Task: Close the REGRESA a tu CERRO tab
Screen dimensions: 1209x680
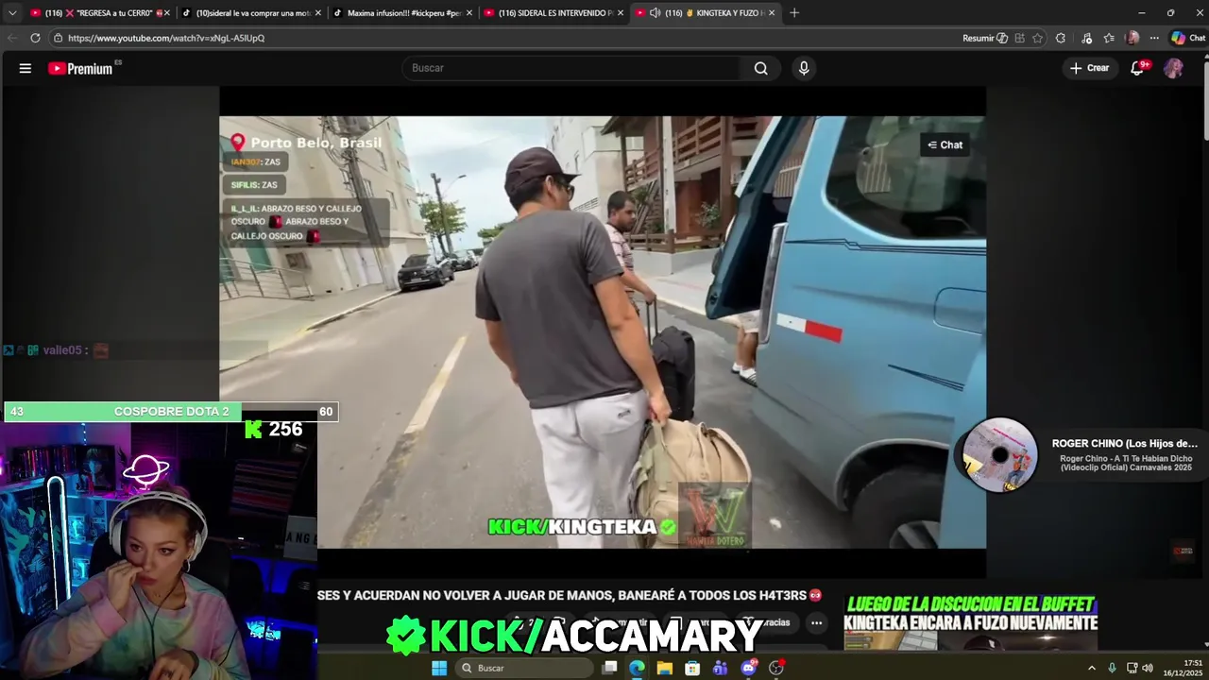Action: point(167,13)
